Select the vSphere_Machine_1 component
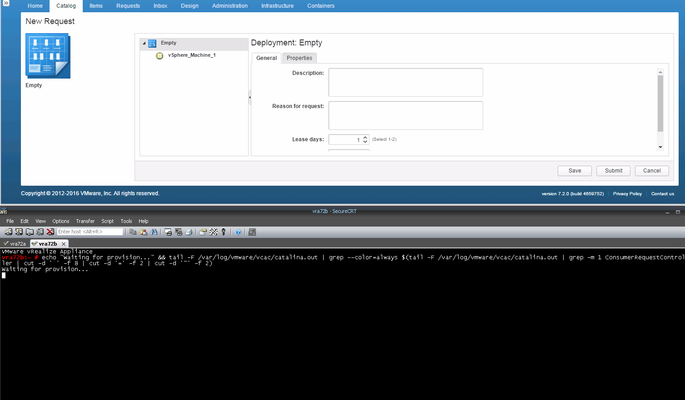Image resolution: width=685 pixels, height=400 pixels. [x=192, y=55]
